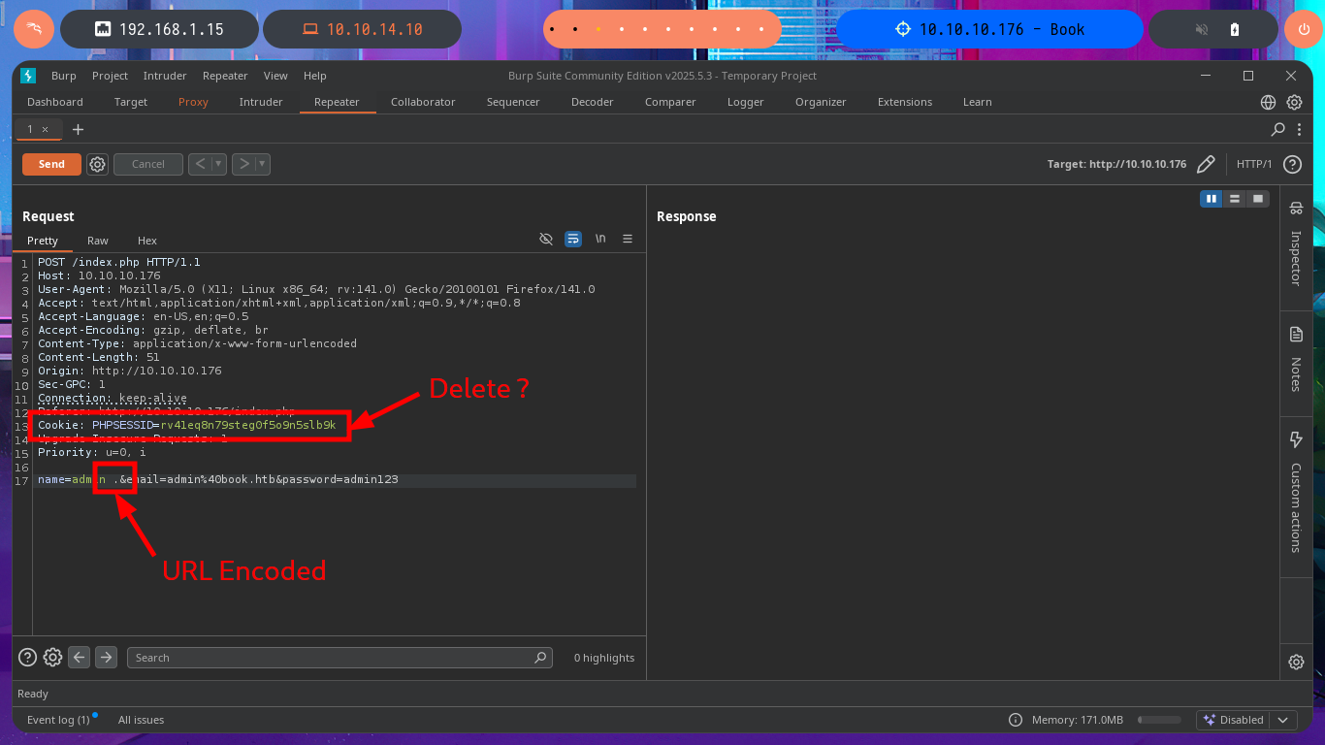The image size is (1325, 745).
Task: Open Repeater help question mark icon
Action: point(1292,164)
